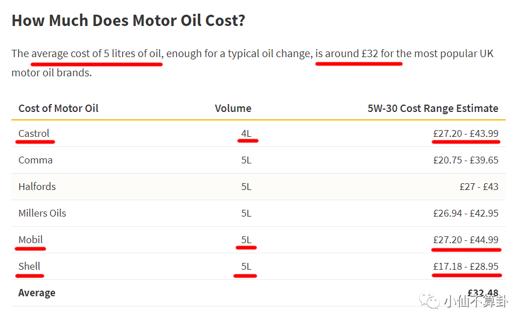Screen dimensions: 525x324
Task: Click the £26.94 - £42.95 price range
Action: coord(466,213)
